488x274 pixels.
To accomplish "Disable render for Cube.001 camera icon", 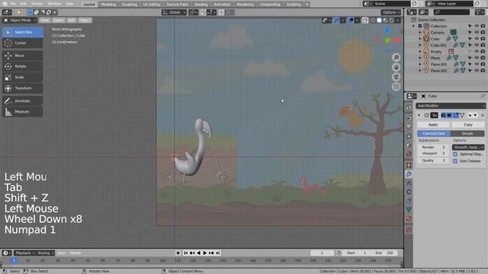I will pyautogui.click(x=483, y=45).
